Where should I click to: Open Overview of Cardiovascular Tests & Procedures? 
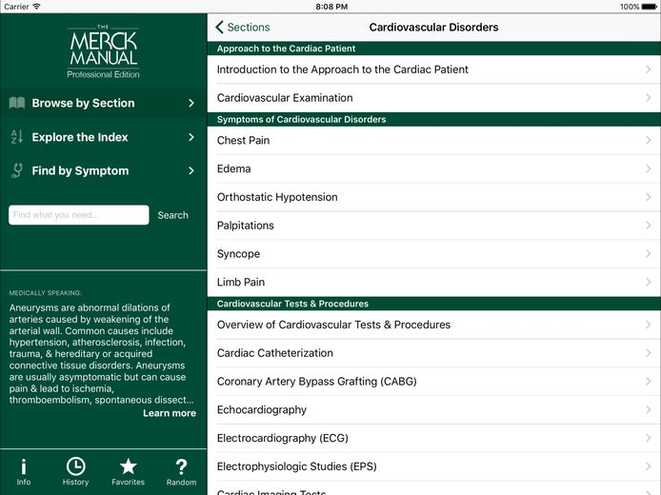point(433,325)
